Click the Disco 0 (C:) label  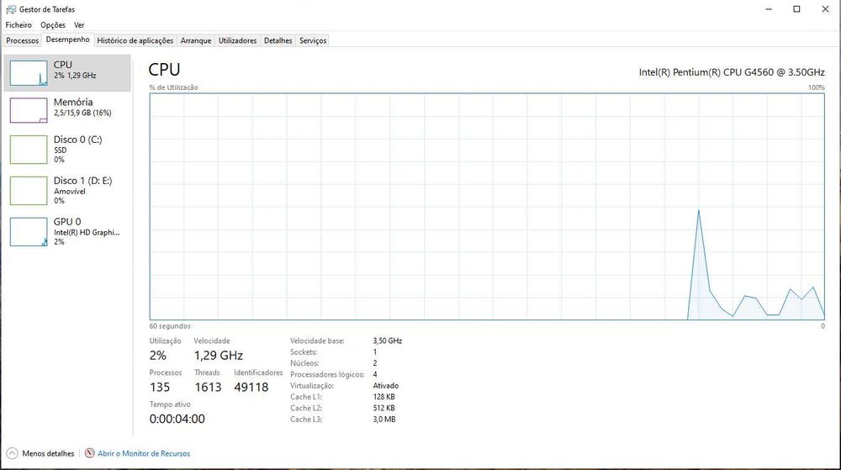[77, 140]
